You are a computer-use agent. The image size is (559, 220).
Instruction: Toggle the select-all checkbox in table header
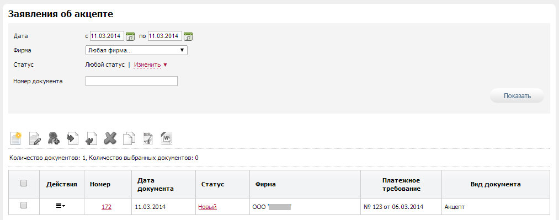point(24,183)
